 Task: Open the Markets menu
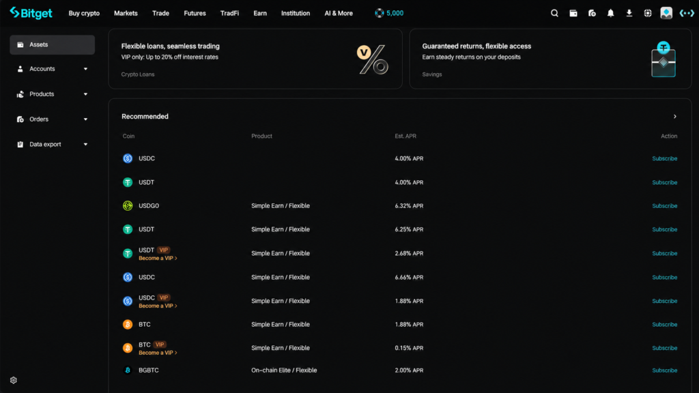tap(126, 14)
